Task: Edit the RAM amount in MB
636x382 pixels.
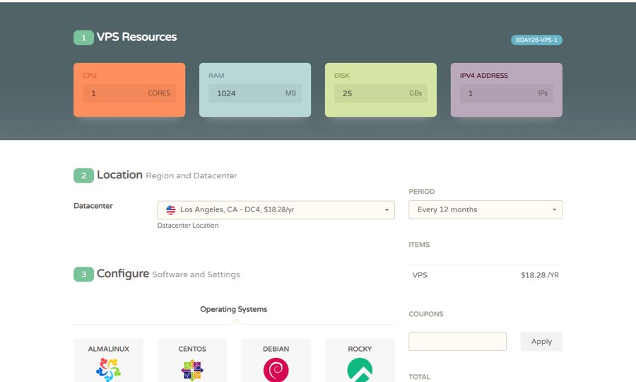Action: click(x=255, y=93)
